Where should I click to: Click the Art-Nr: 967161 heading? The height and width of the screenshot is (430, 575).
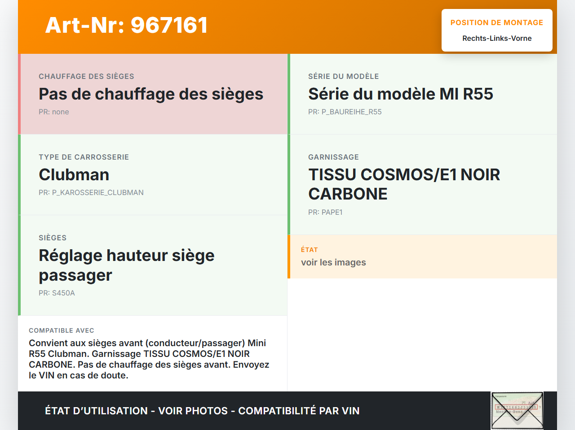coord(126,25)
